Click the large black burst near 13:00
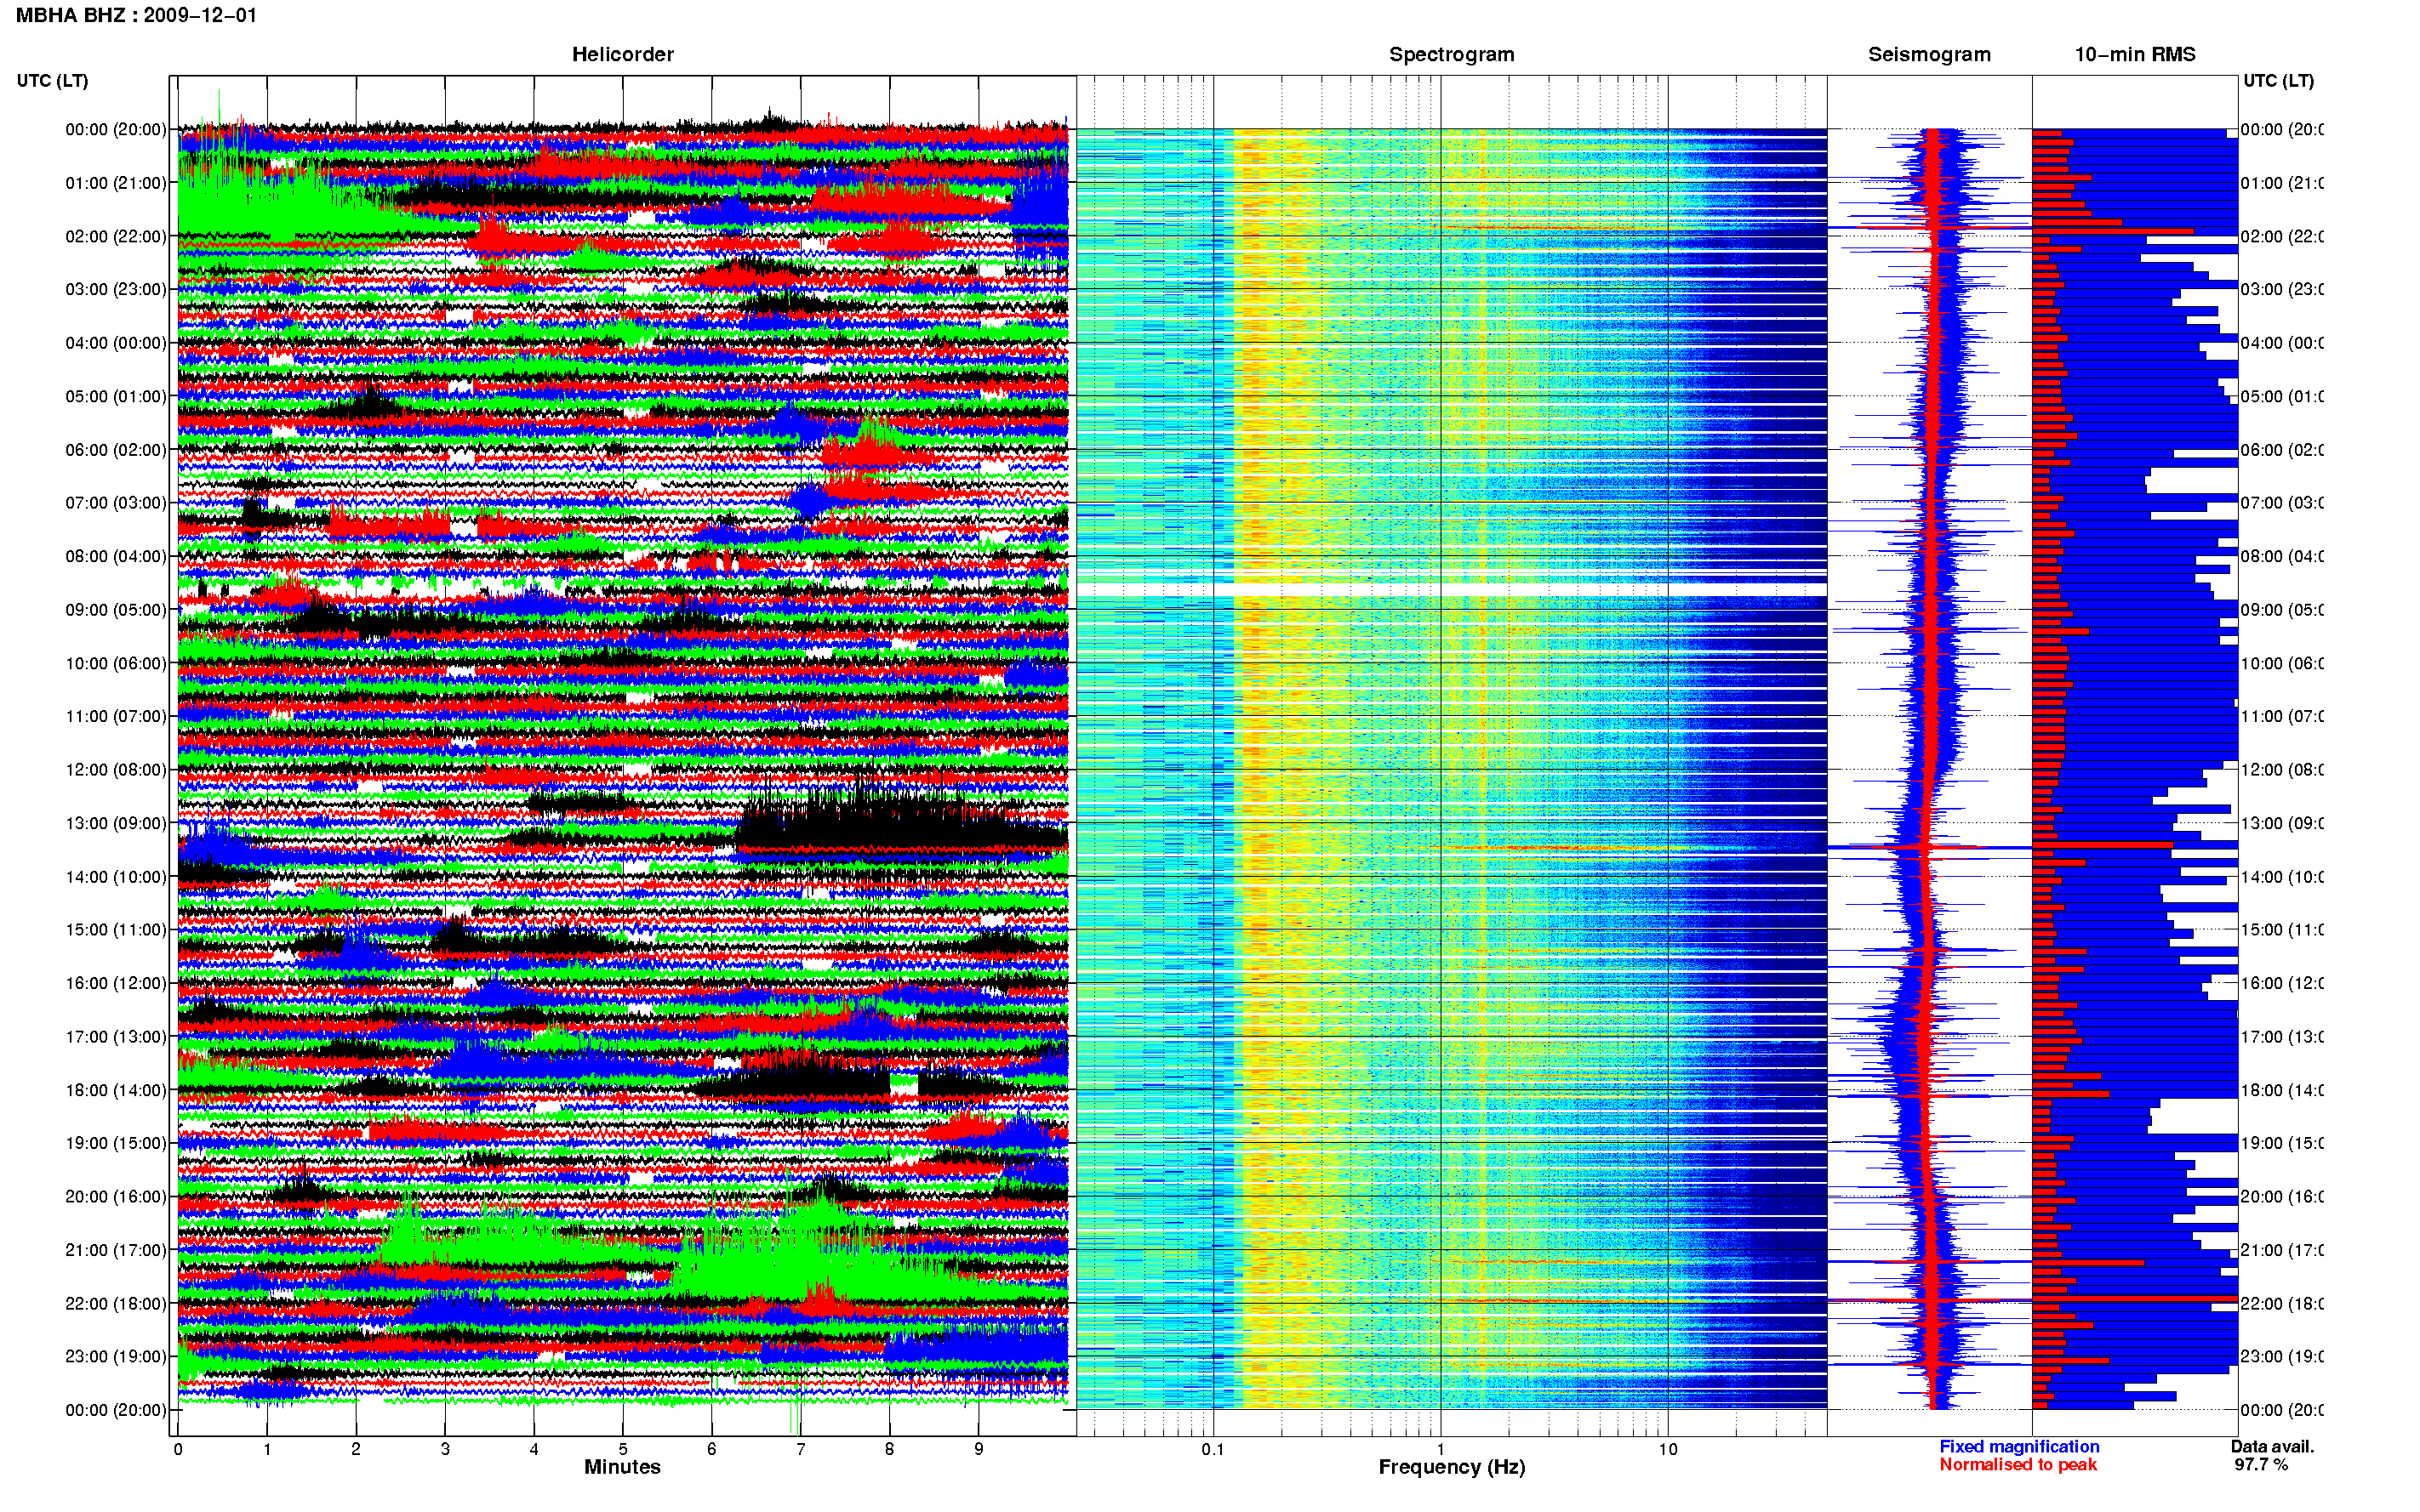2420x1512 pixels. coord(900,825)
